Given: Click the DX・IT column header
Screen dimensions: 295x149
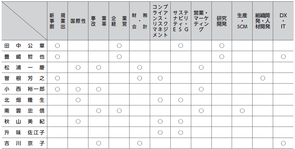Looking at the screenshot, I should coord(283,21).
